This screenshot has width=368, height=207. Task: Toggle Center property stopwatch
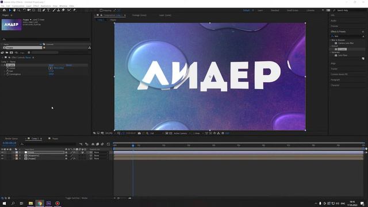(7, 68)
